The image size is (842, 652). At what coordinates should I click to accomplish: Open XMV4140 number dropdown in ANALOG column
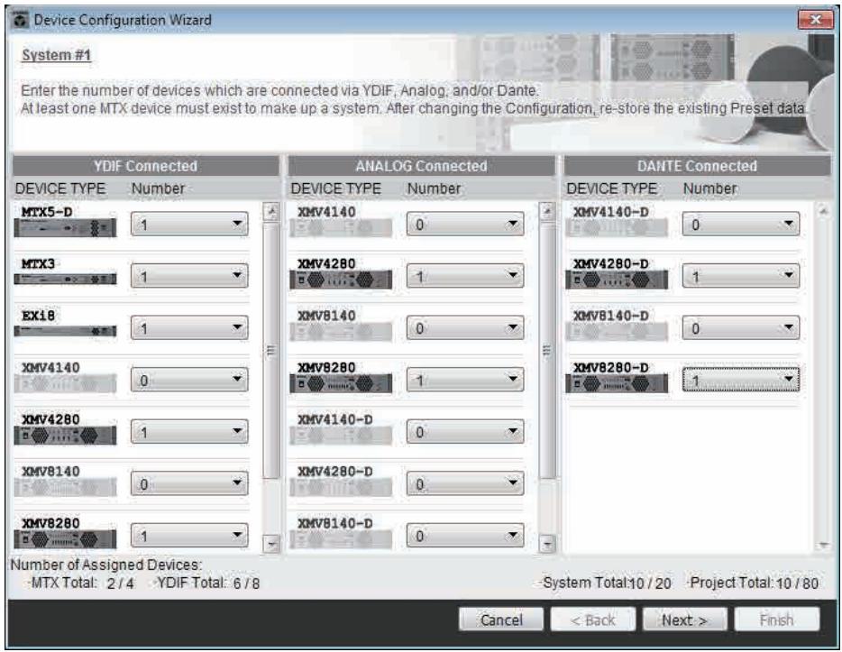[x=465, y=225]
